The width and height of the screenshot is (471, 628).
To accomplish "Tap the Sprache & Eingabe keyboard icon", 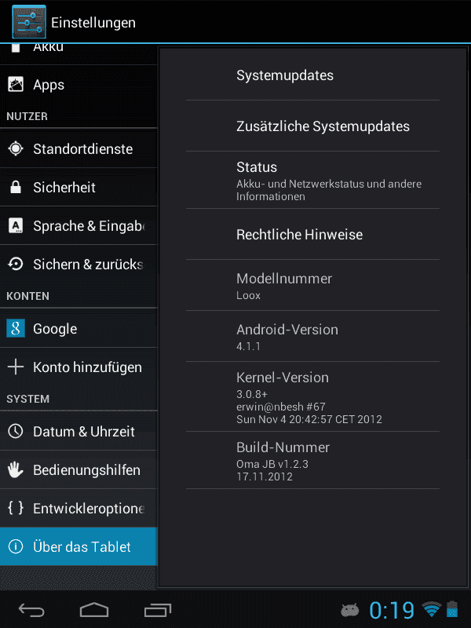I will click(16, 225).
